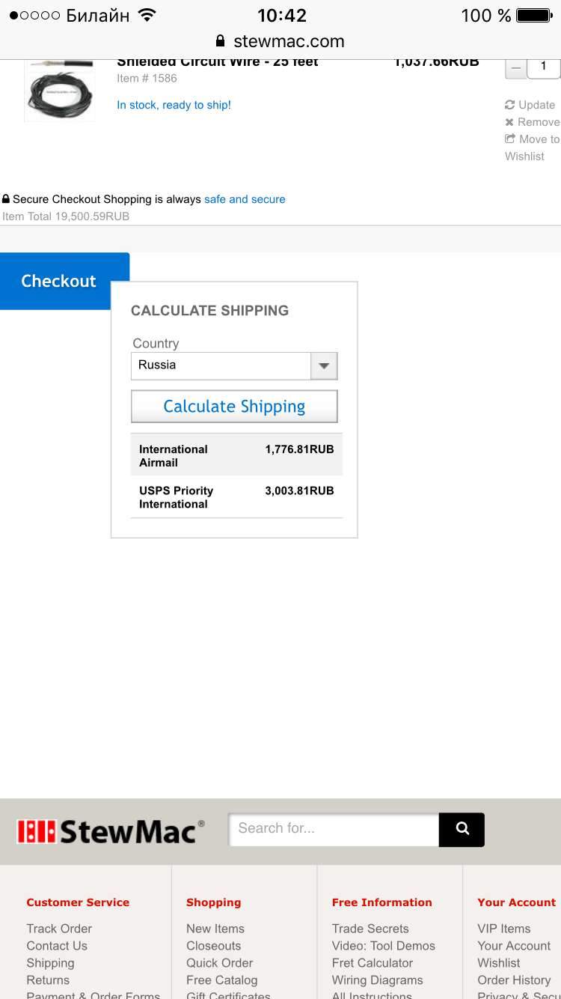Open the StewMac logo homepage
Screen dimensions: 561x999
111,831
